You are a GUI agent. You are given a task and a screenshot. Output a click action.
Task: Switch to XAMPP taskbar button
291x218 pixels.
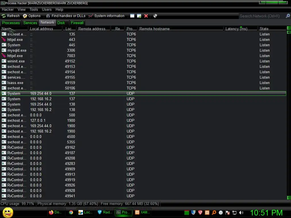coord(142,212)
